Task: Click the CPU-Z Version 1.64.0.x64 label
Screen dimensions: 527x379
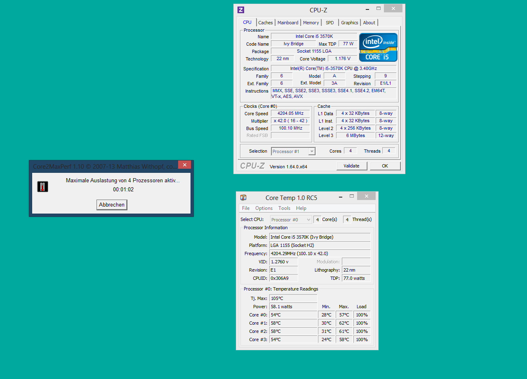Action: point(288,167)
